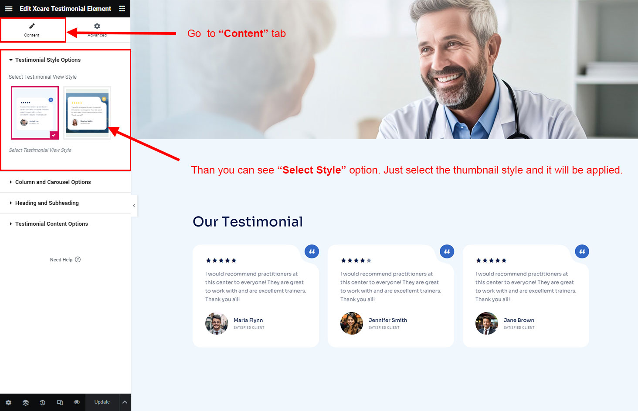Expand Heading and Subheading section
638x411 pixels.
(47, 203)
